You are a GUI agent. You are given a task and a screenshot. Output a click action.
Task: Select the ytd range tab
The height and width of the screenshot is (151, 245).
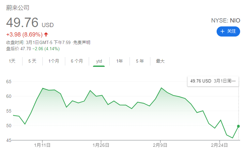click(99, 61)
